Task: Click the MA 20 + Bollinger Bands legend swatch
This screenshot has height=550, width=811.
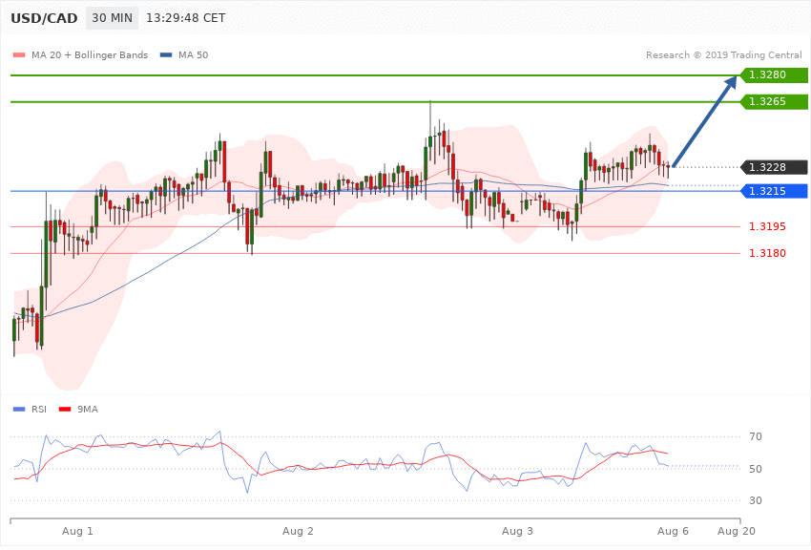Action: [19, 54]
